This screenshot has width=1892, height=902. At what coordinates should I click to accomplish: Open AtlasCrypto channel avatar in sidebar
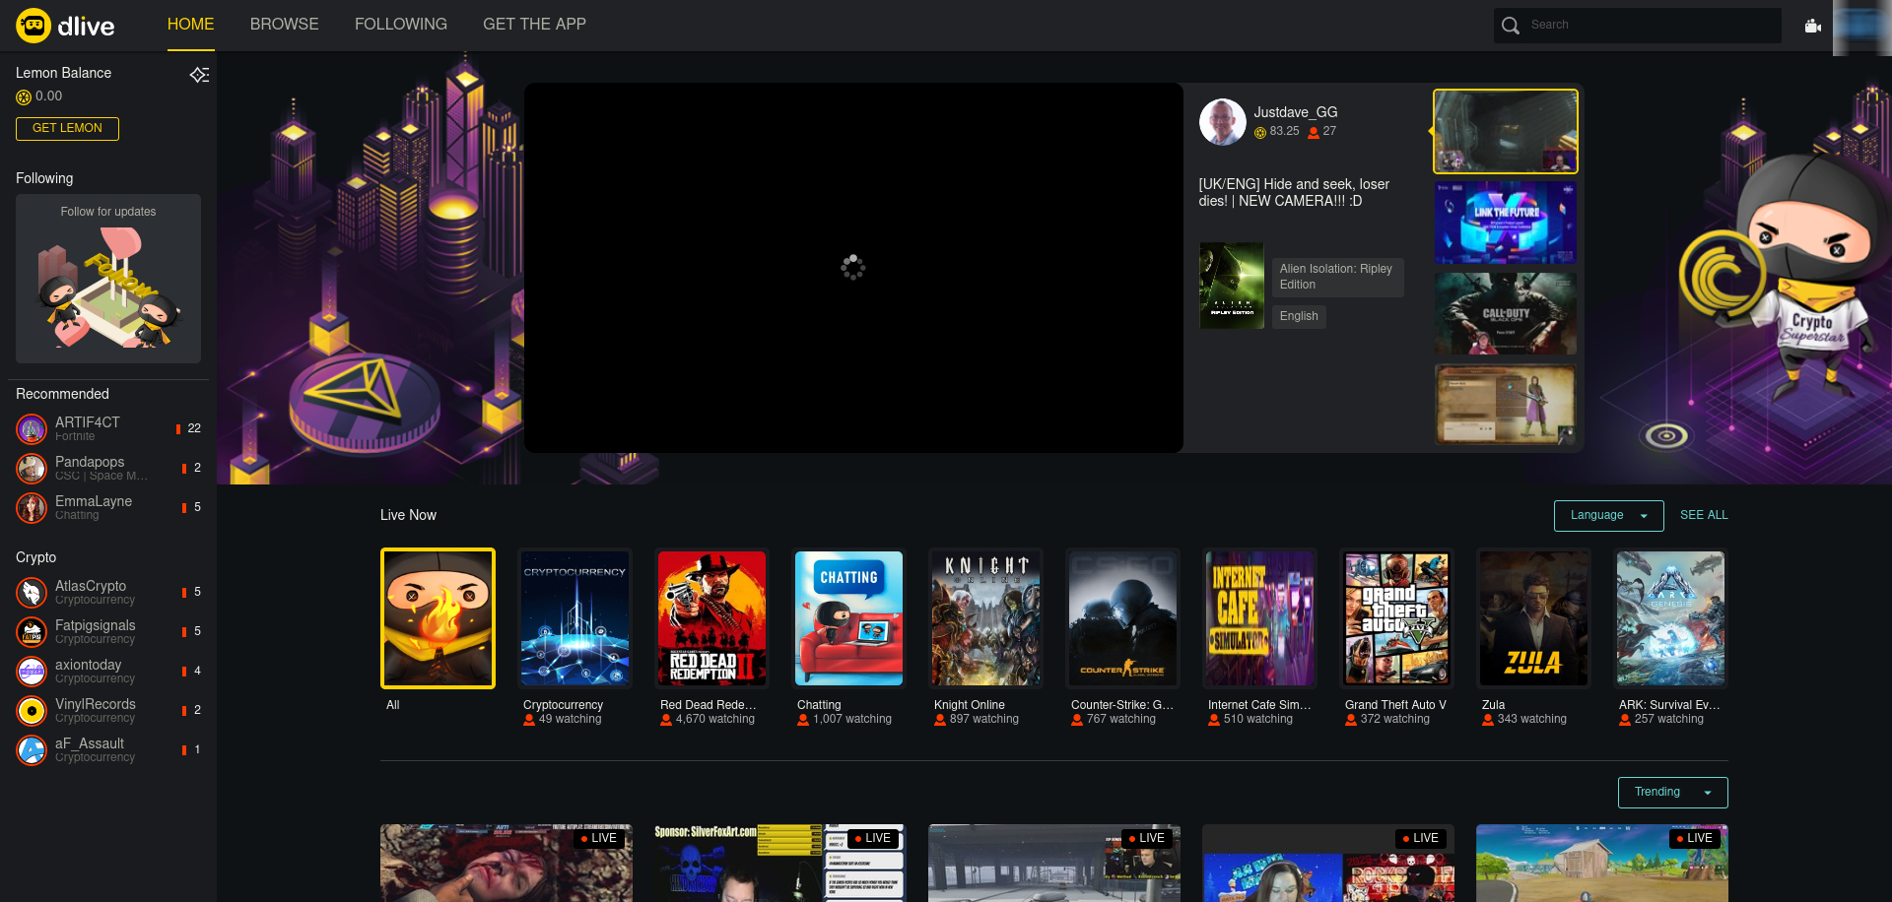tap(32, 593)
